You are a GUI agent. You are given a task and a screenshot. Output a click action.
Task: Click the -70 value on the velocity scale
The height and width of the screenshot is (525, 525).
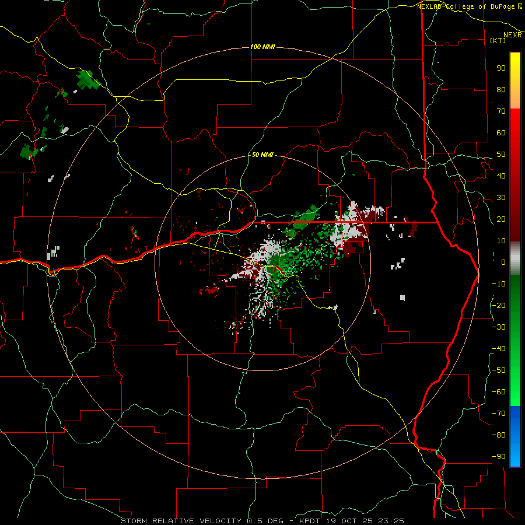pos(499,414)
